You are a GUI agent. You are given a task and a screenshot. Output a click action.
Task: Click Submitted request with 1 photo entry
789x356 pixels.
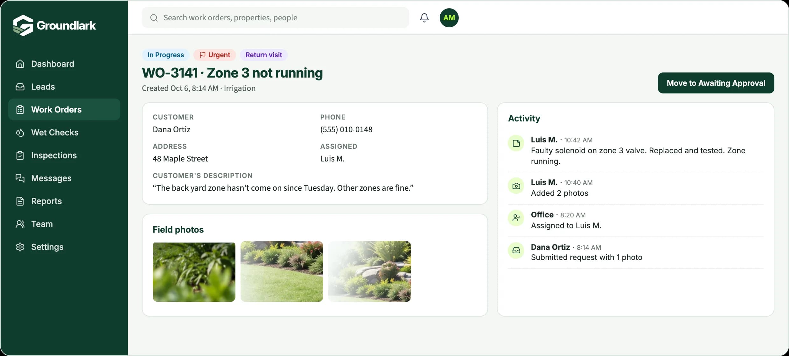[x=586, y=257]
